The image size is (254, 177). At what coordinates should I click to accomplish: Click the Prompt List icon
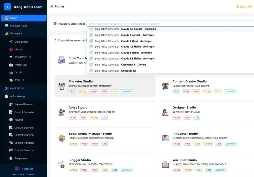(x=11, y=65)
